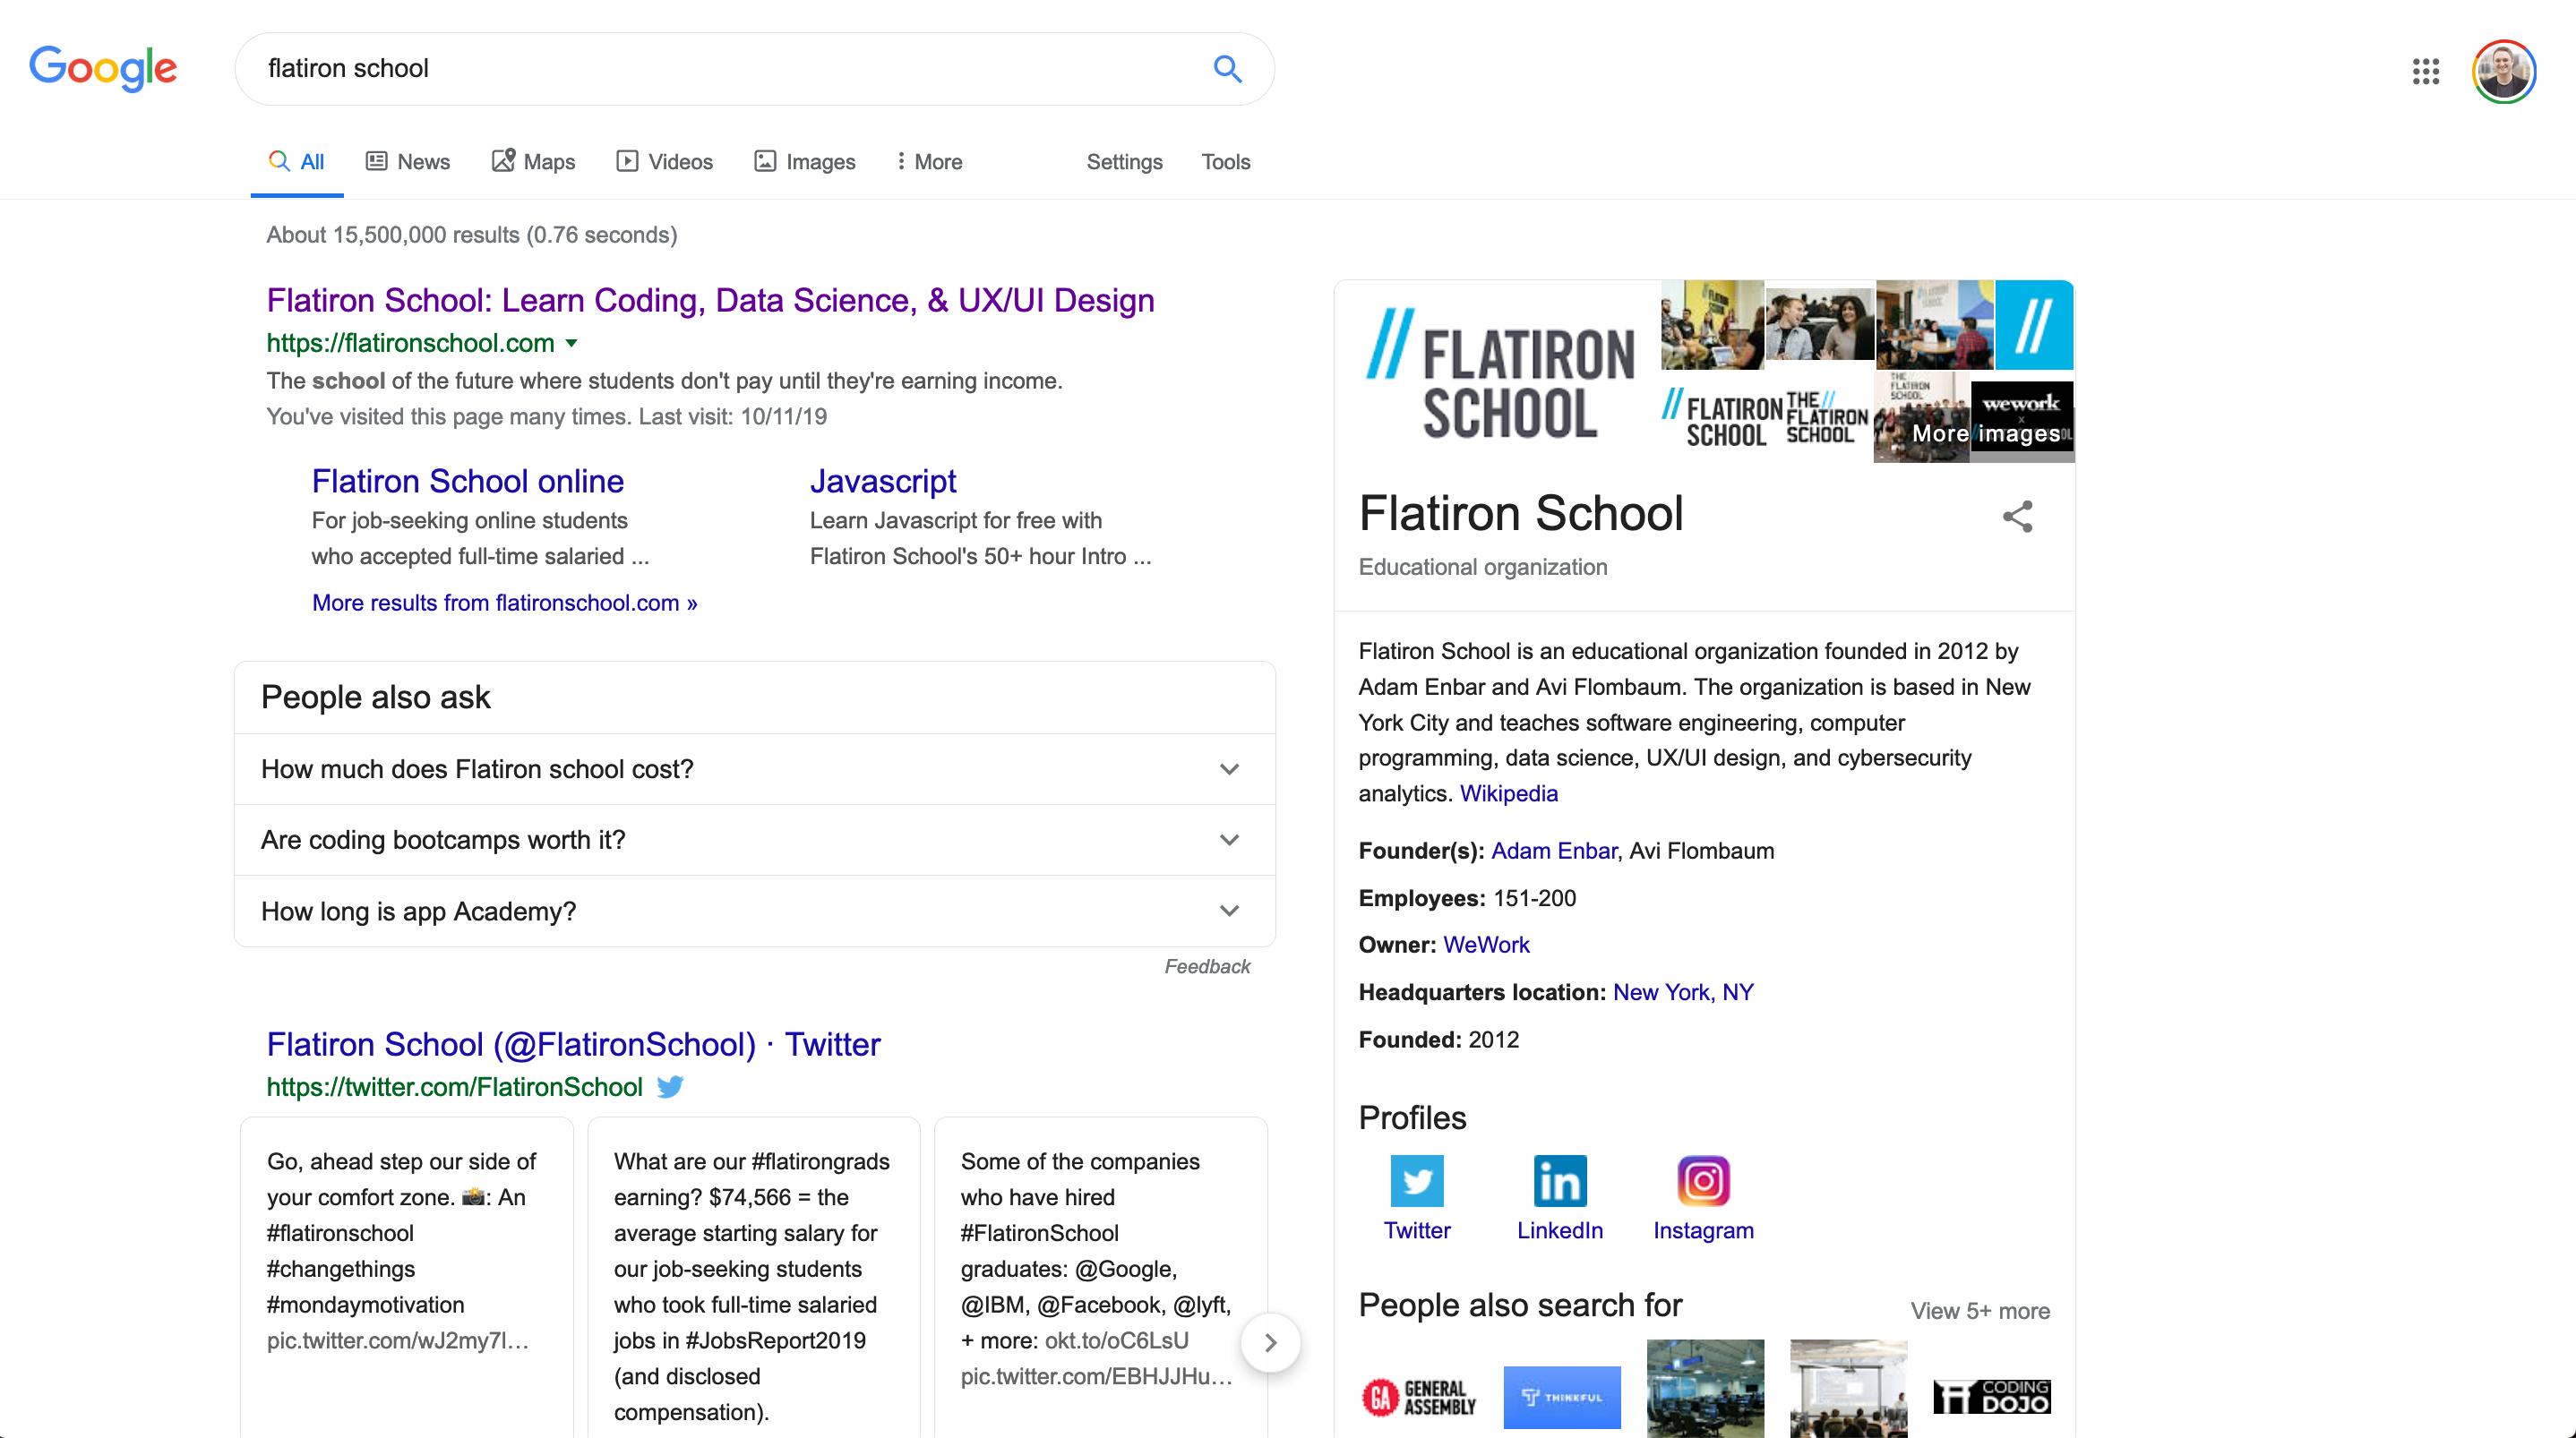Open the Wikipedia link in description
Viewport: 2576px width, 1438px height.
1508,793
